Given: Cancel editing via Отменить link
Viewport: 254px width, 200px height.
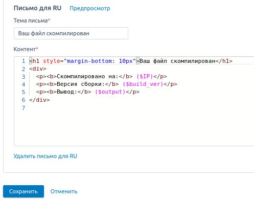Looking at the screenshot, I should pos(64,191).
